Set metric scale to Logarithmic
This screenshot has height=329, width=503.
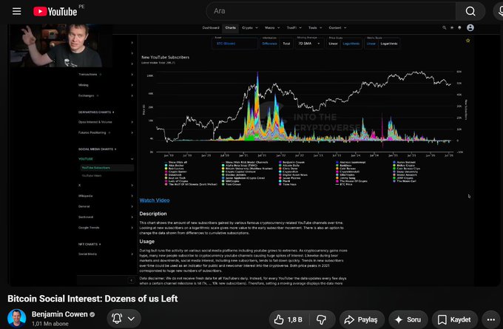coord(389,44)
